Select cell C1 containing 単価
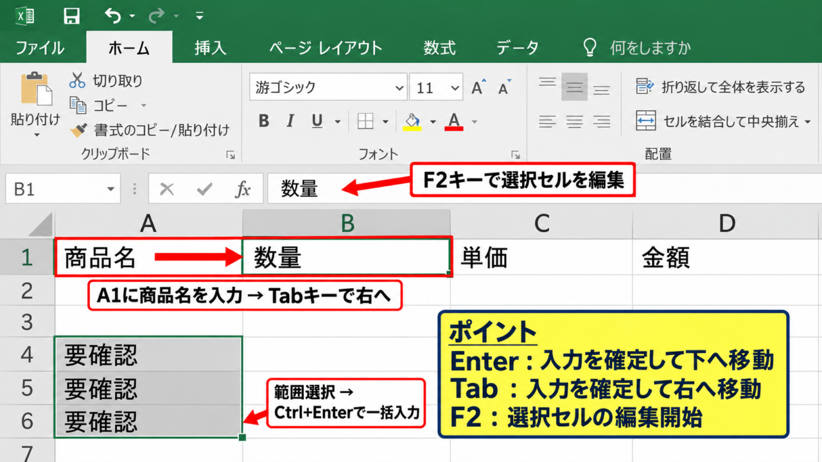The image size is (822, 462). (541, 258)
